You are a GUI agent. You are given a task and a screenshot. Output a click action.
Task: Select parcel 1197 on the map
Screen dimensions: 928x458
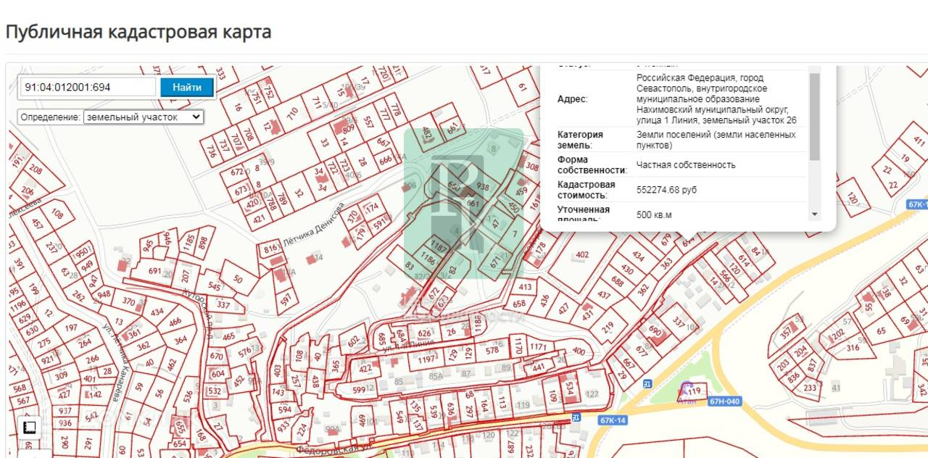pos(427,358)
